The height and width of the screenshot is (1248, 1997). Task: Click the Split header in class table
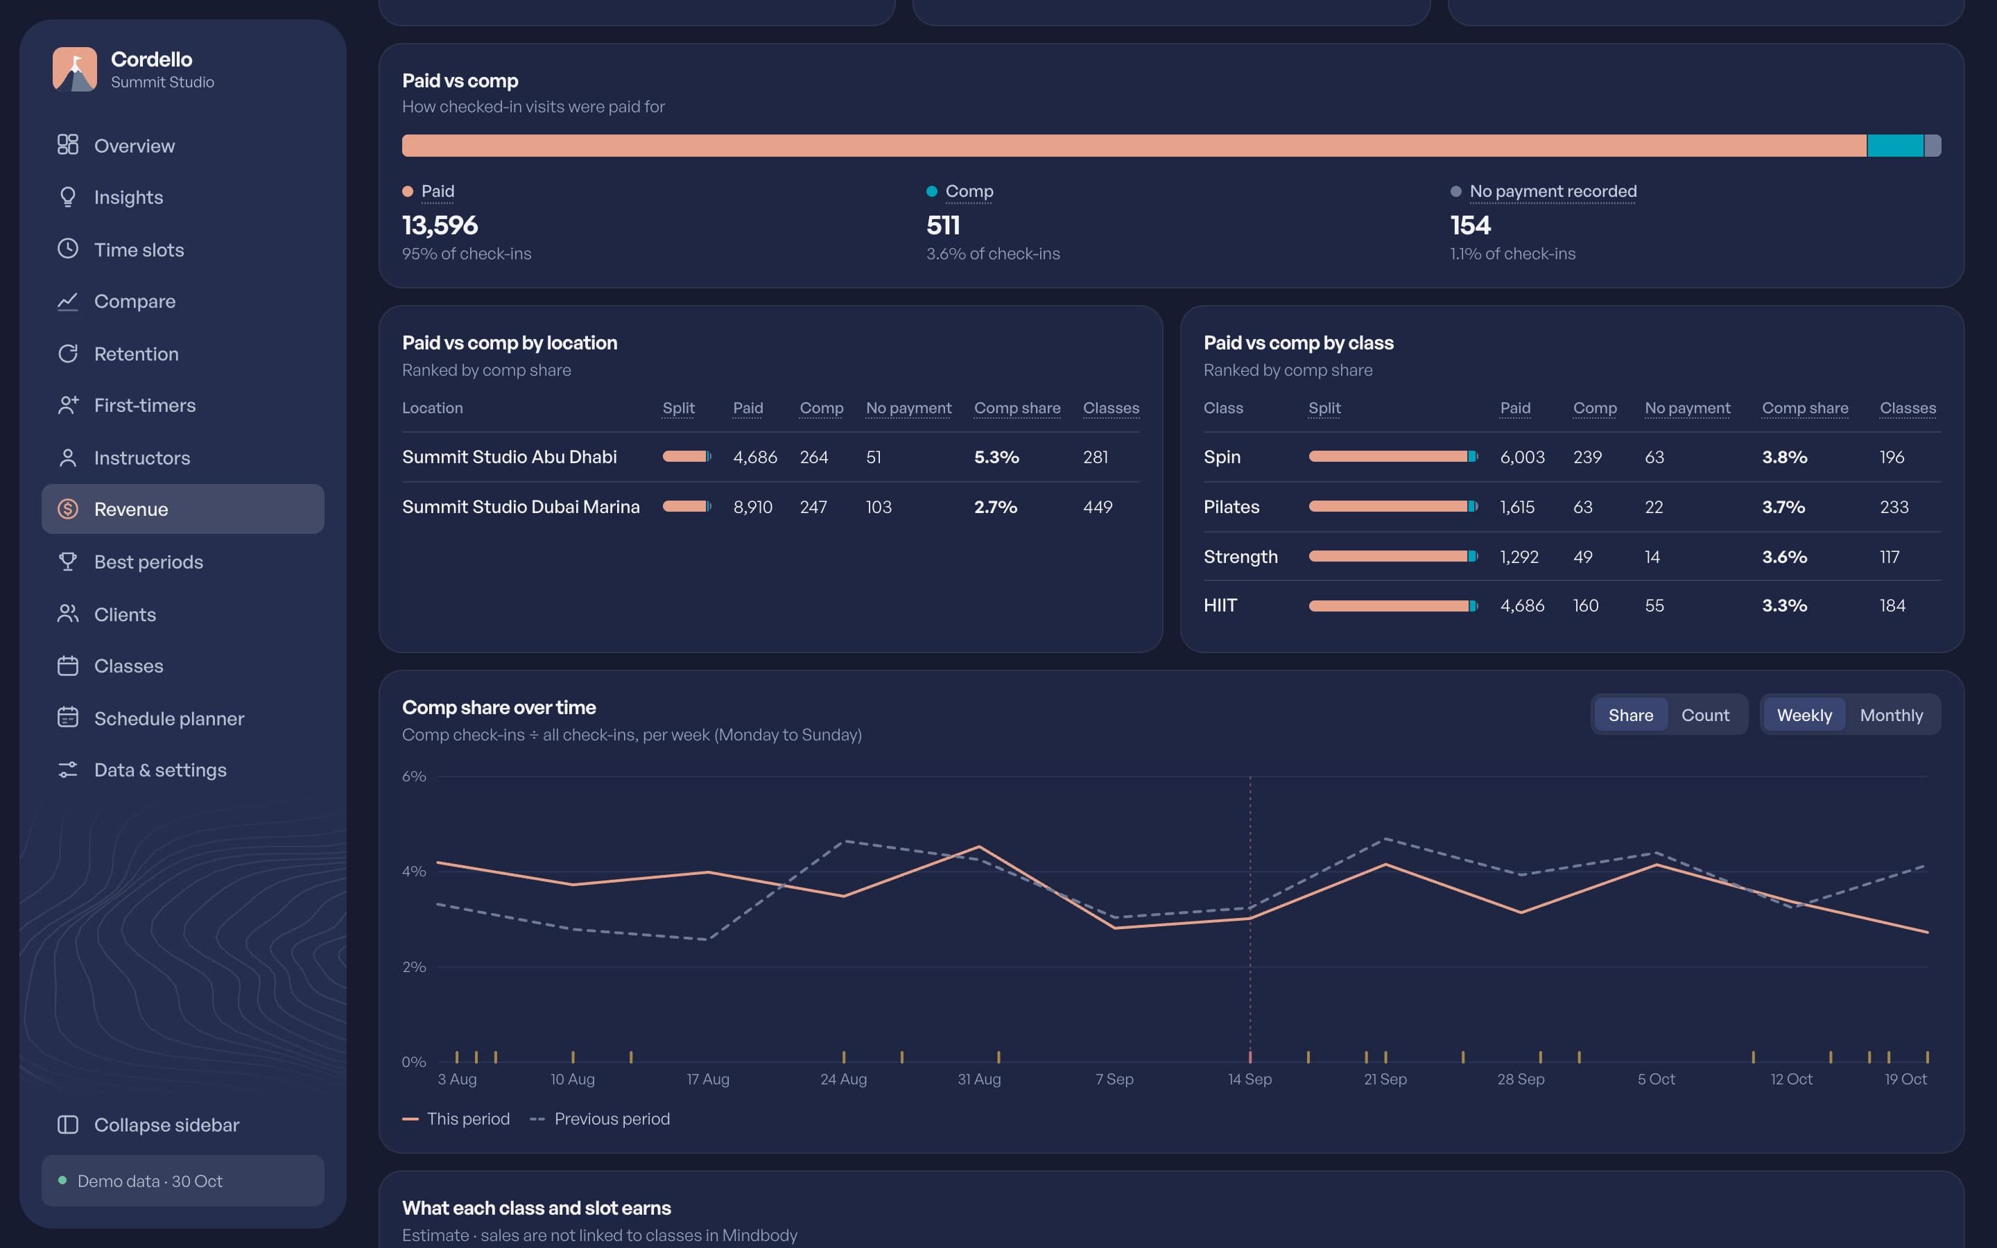click(1324, 408)
